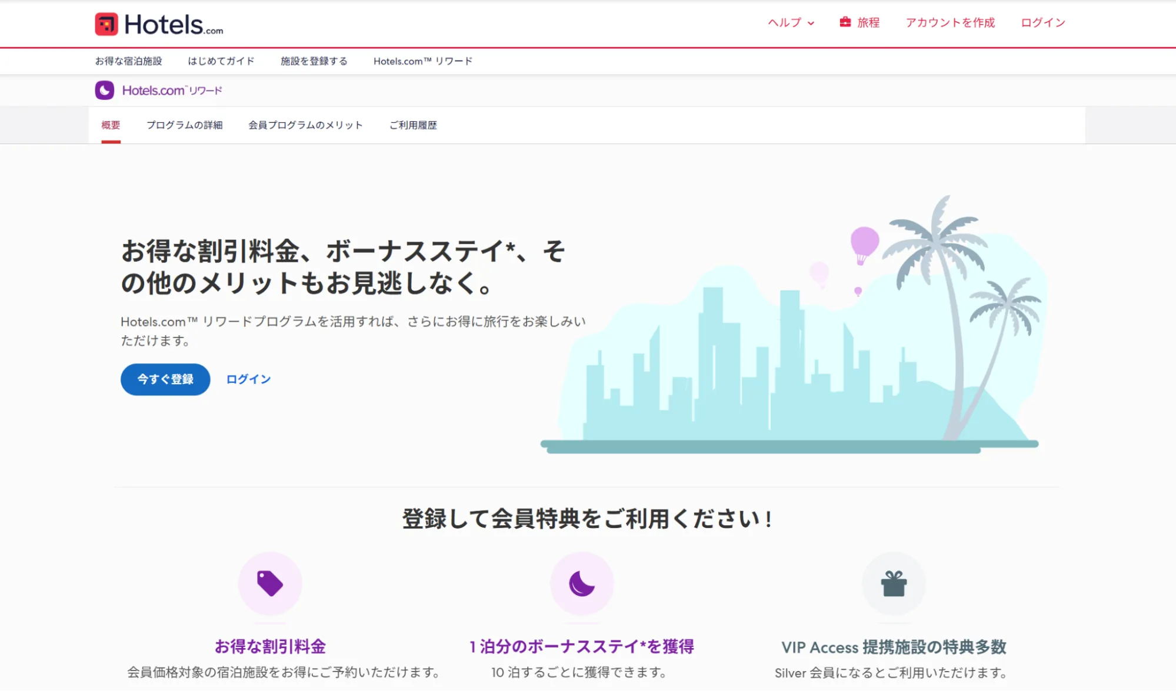
Task: Click the purple crescent moon benefit icon
Action: 582,583
